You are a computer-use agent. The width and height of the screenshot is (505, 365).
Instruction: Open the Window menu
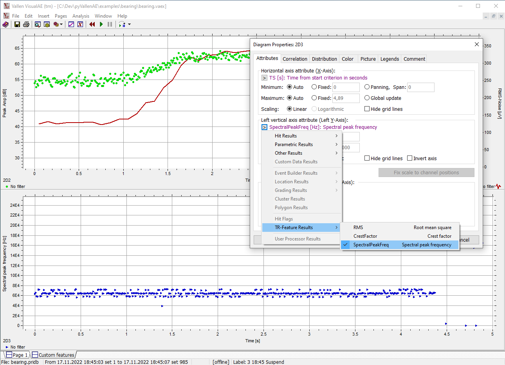click(103, 16)
